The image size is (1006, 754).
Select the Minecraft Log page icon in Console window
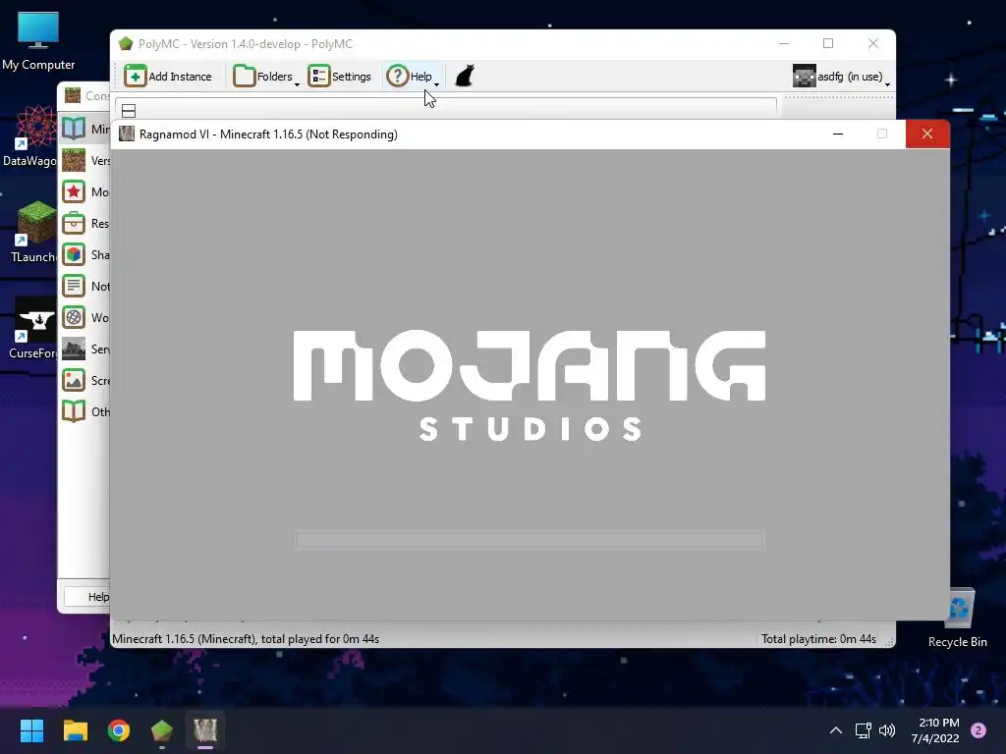click(x=74, y=129)
